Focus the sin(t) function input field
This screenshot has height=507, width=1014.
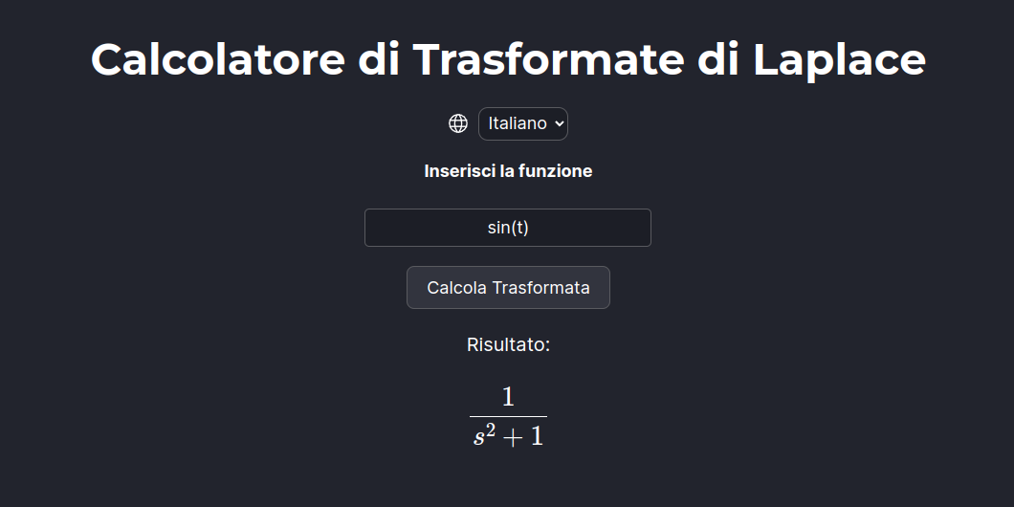[x=508, y=228]
